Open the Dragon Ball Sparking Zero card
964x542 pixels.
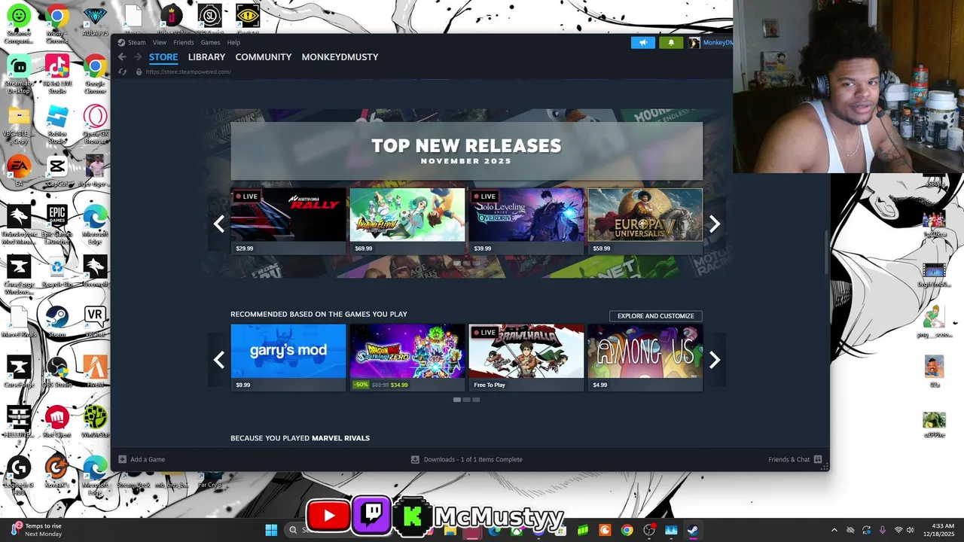pos(407,358)
